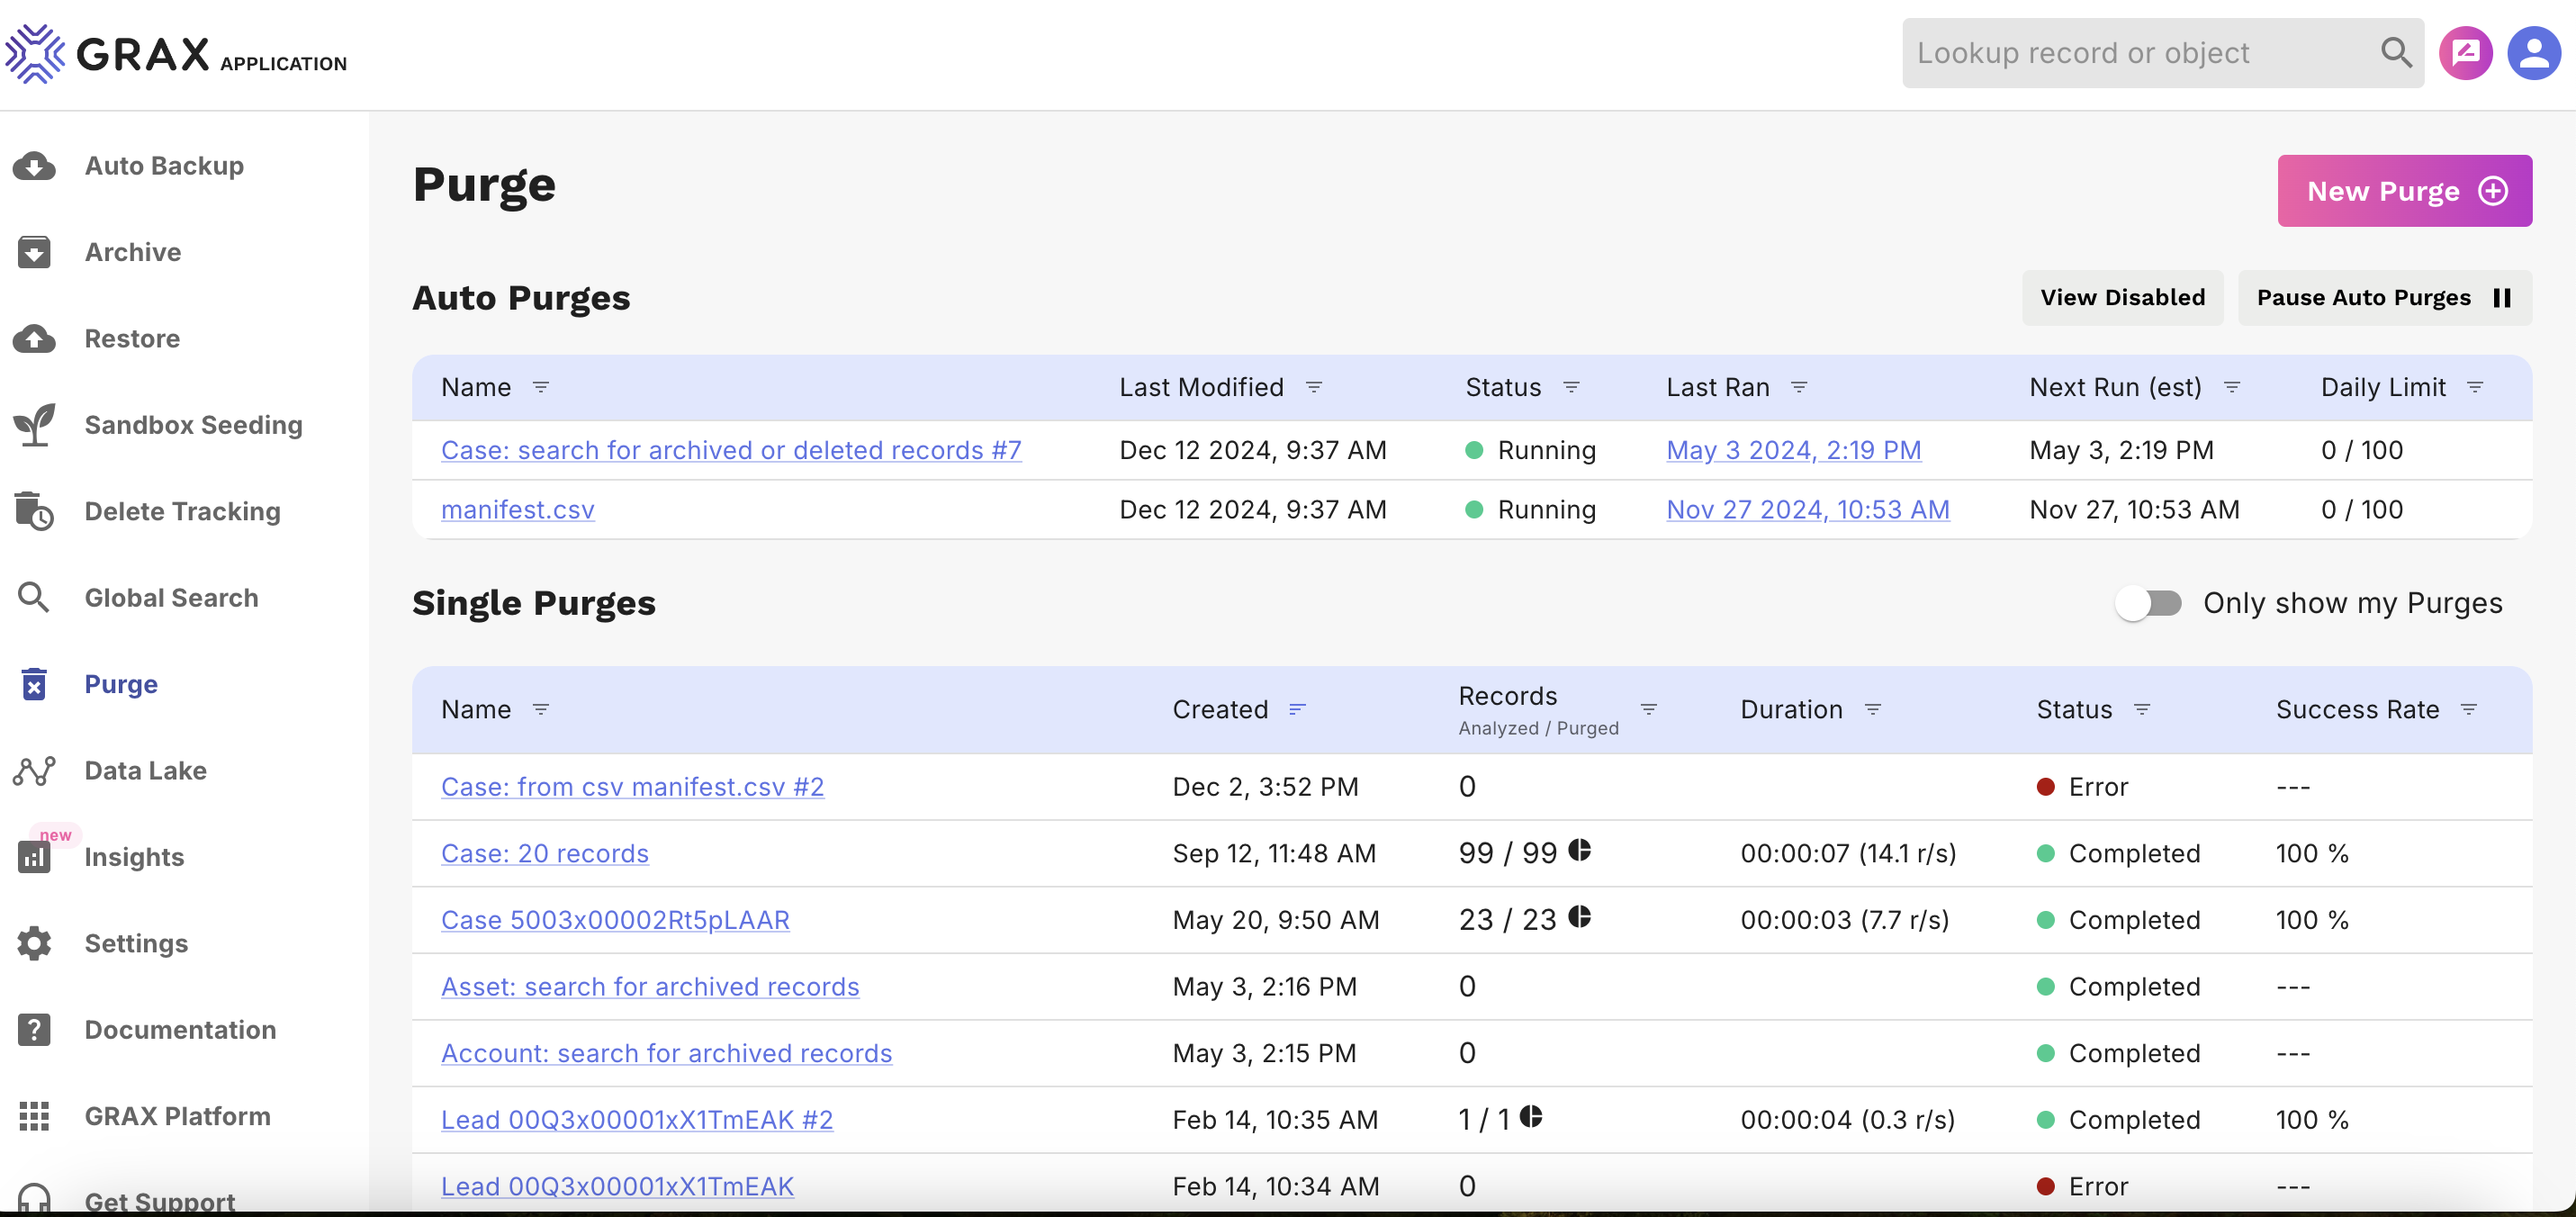Viewport: 2576px width, 1217px height.
Task: Click Error status of Case: from csv manifest.csv #2
Action: pos(2083,787)
